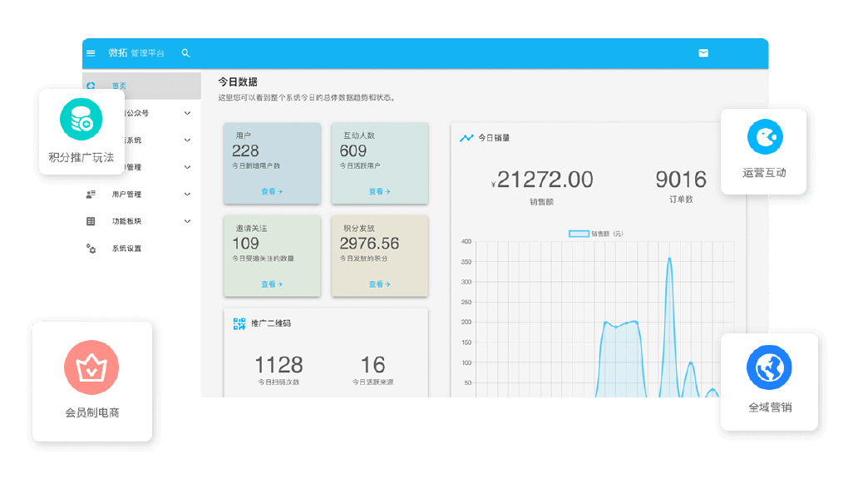Click the 微拓 logo text in header
Screen dimensions: 848x483
pyautogui.click(x=117, y=53)
